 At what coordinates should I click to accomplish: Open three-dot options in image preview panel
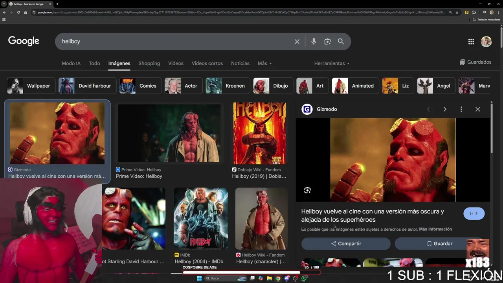click(461, 109)
